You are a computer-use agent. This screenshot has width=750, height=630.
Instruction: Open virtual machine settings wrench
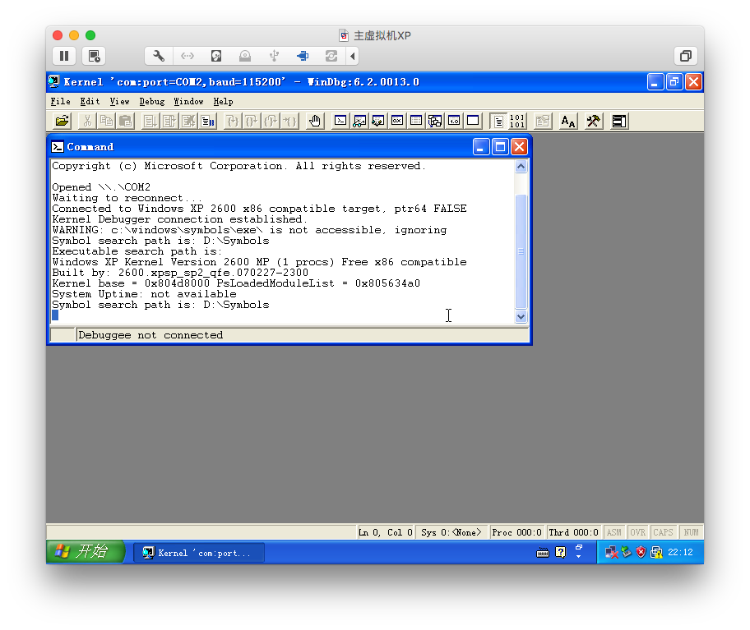[x=159, y=57]
